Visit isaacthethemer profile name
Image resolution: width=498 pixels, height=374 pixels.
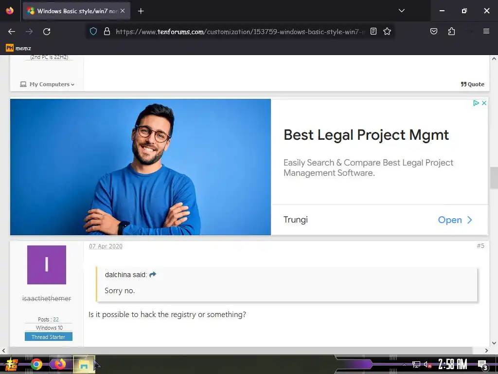click(x=47, y=299)
